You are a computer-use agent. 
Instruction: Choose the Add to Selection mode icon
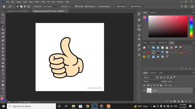click(21, 7)
